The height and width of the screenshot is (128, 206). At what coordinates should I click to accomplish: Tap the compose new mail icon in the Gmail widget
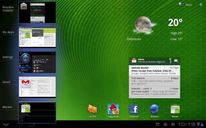pos(176,61)
